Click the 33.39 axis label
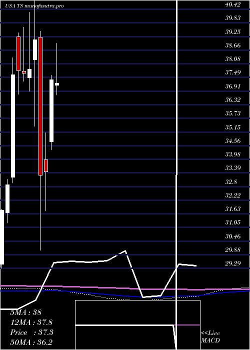The height and width of the screenshot is (350, 250). pyautogui.click(x=233, y=168)
